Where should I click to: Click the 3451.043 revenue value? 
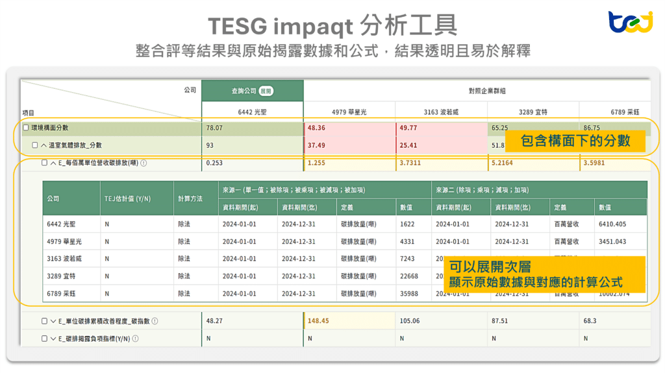(612, 241)
